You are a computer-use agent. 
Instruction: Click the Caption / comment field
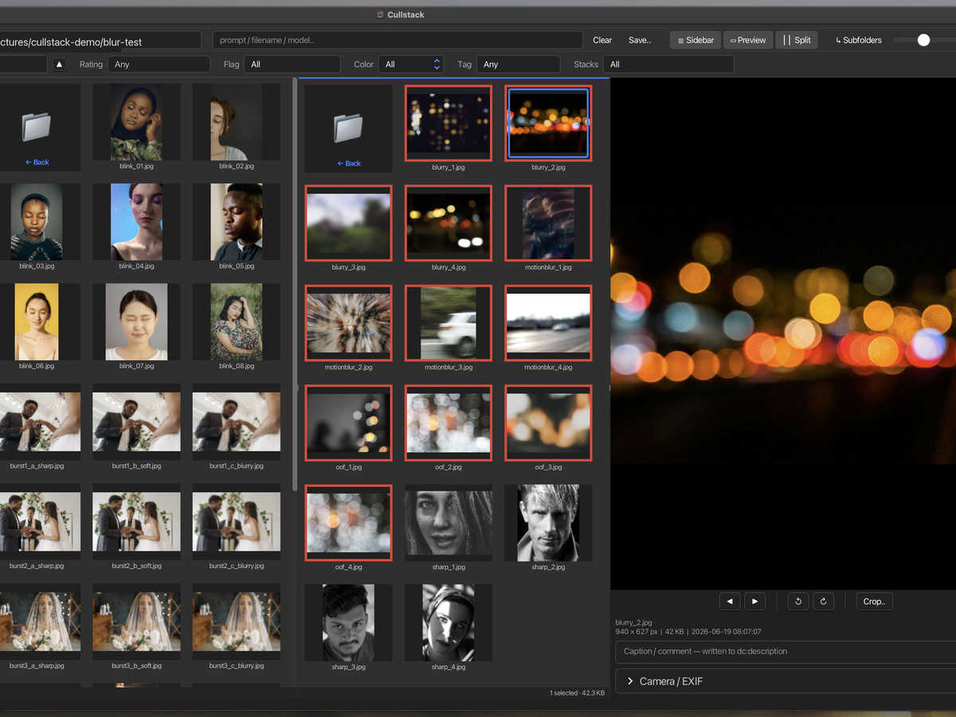tap(786, 651)
